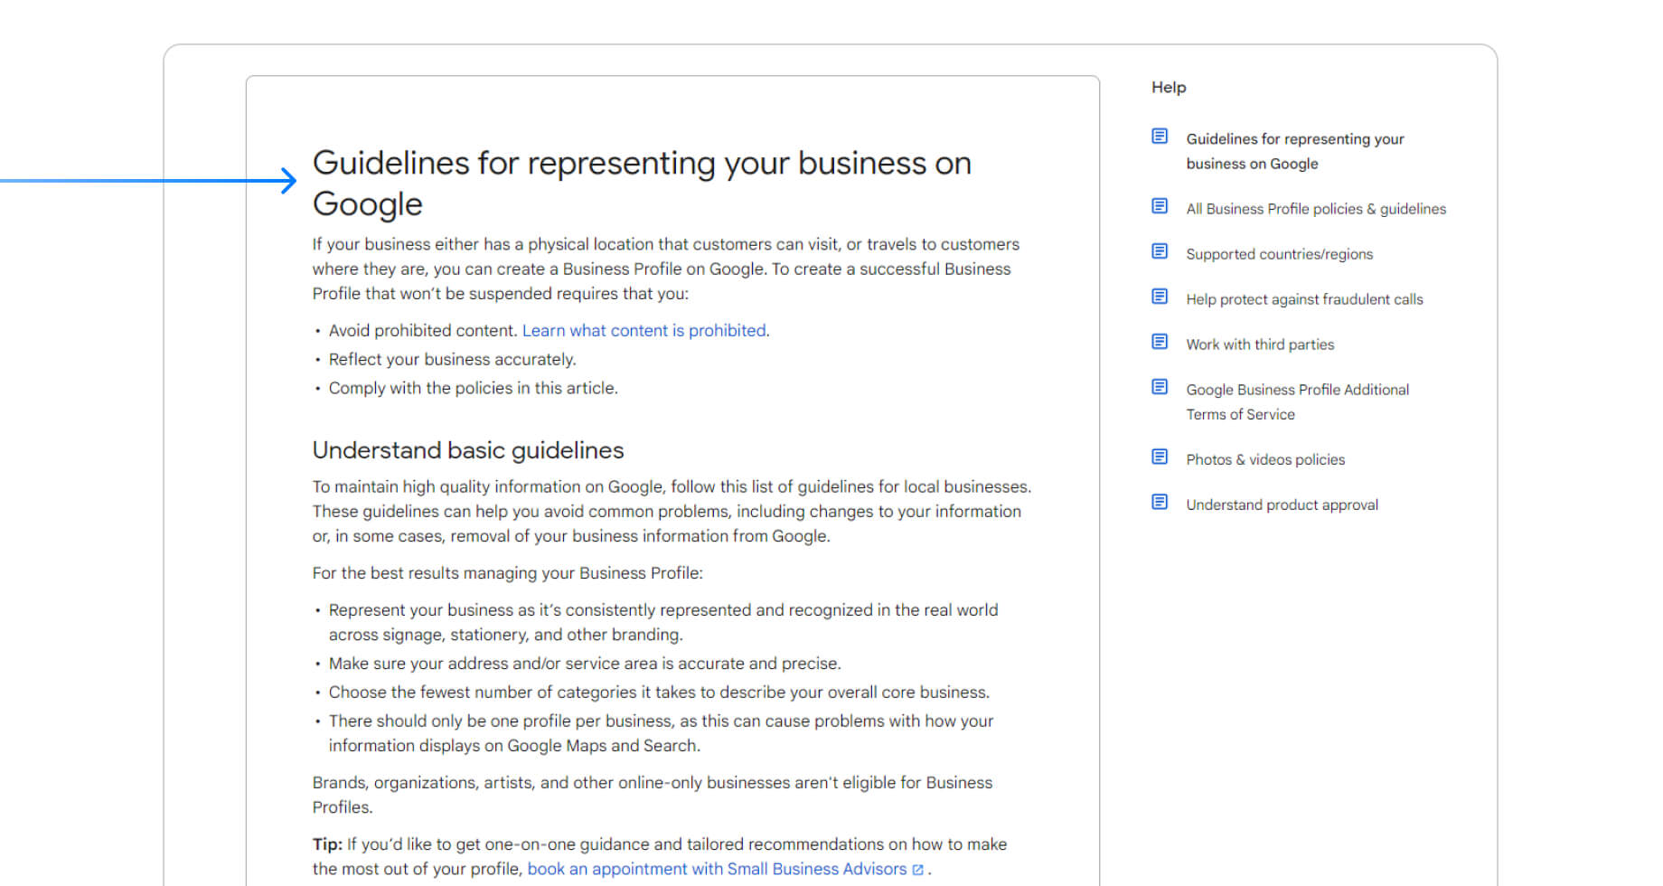Click the article icon beside Google Business Profile Additional Terms
Image resolution: width=1663 pixels, height=886 pixels.
[1160, 387]
